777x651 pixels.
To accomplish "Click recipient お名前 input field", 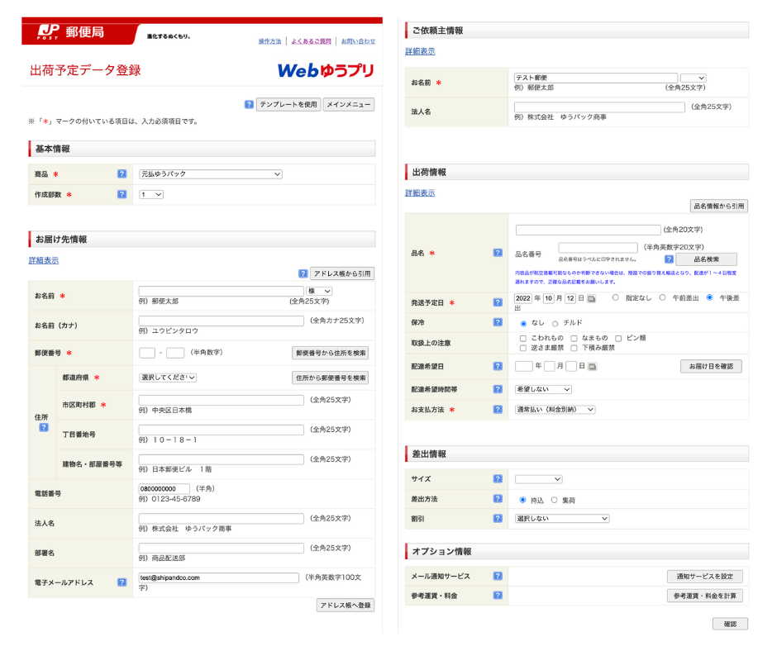I will (x=221, y=291).
